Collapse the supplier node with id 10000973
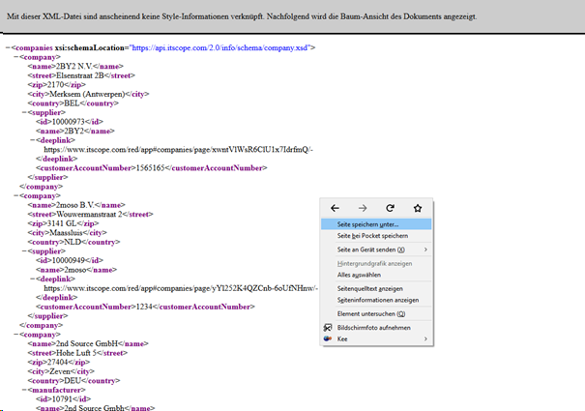 pos(24,112)
